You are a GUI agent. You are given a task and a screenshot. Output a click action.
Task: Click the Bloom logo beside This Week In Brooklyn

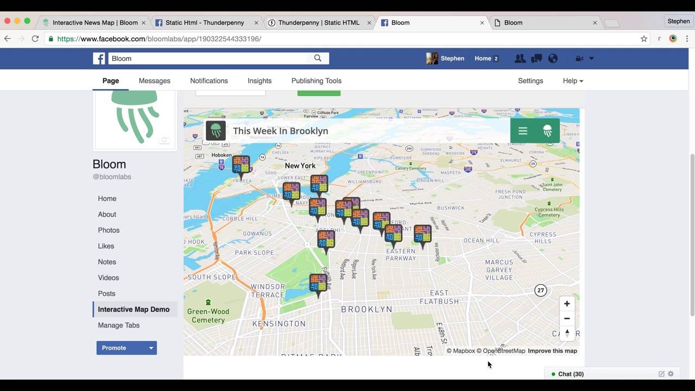click(x=216, y=131)
